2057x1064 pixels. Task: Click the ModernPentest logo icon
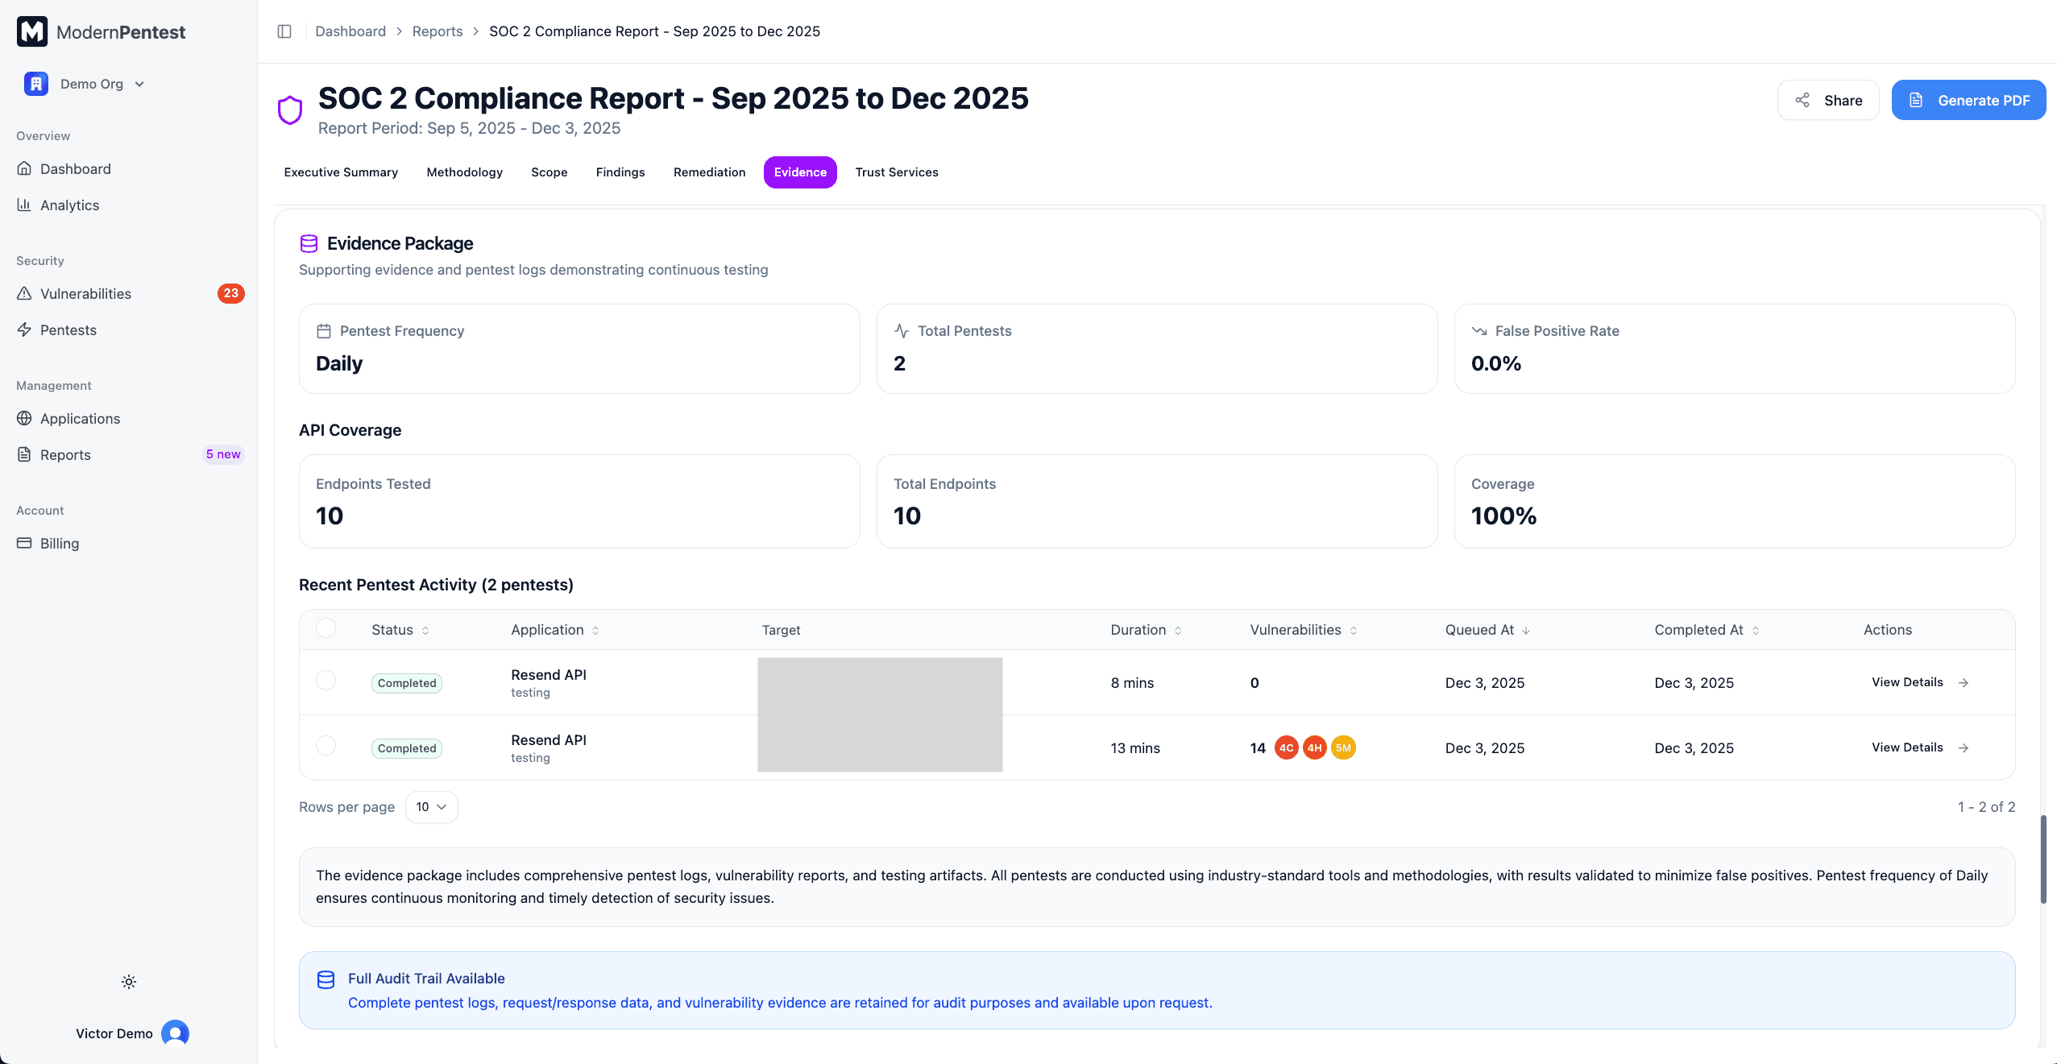click(x=32, y=31)
